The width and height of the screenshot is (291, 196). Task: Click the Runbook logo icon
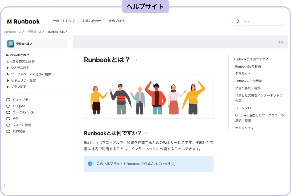click(x=9, y=21)
